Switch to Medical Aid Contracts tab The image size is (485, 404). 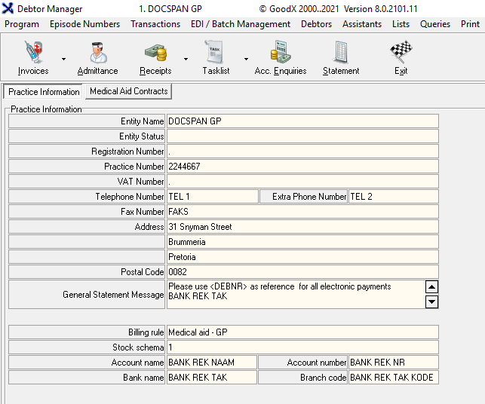coord(128,91)
